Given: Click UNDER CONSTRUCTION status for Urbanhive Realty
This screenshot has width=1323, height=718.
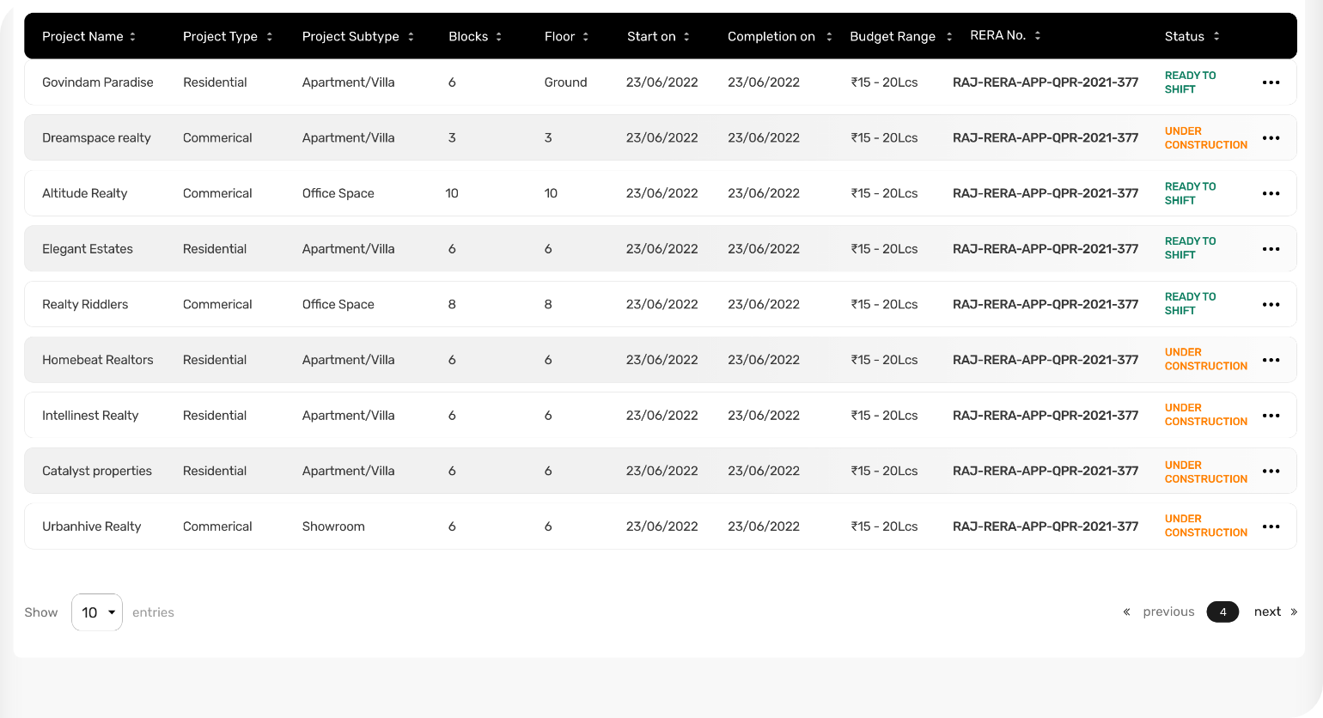Looking at the screenshot, I should (1206, 526).
